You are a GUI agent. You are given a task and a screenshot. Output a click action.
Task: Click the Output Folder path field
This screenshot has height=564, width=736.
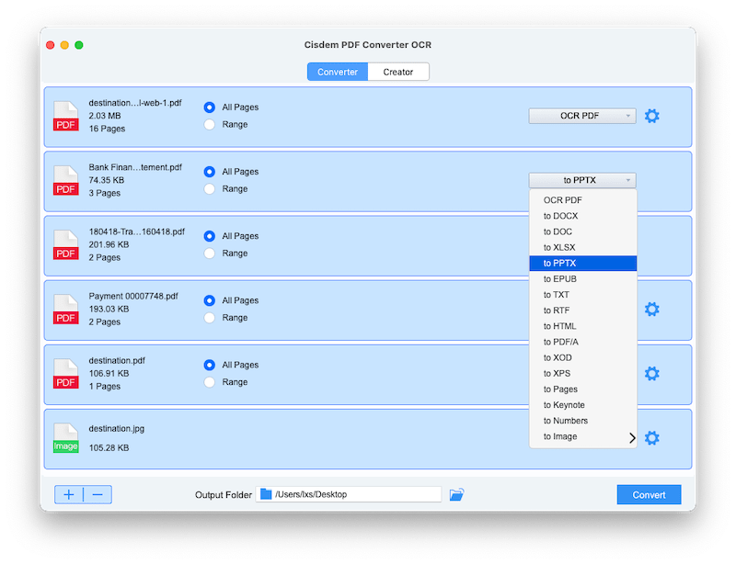point(350,494)
